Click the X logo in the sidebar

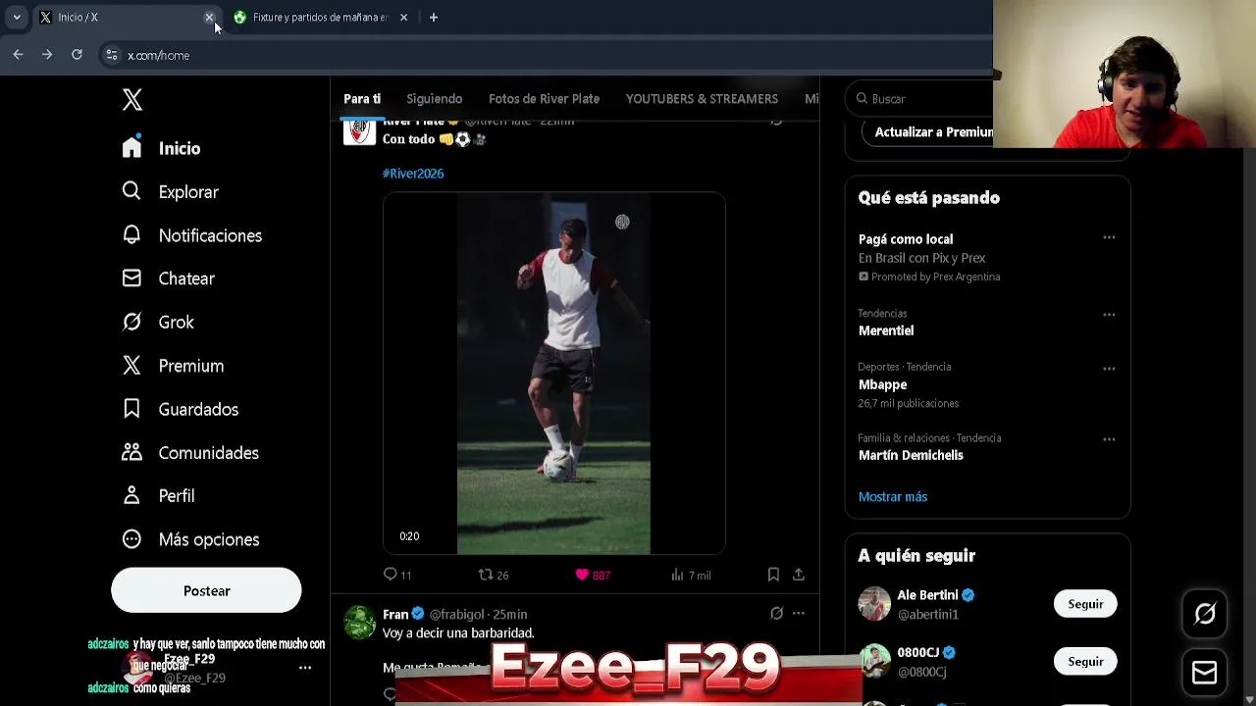click(132, 99)
